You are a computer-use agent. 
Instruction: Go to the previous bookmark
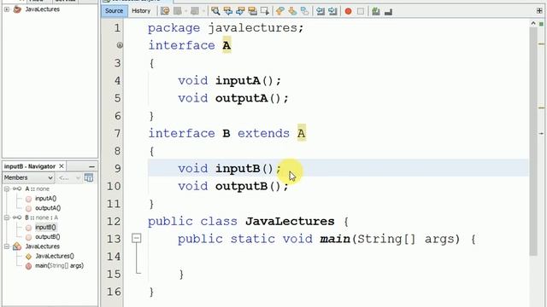click(x=279, y=11)
